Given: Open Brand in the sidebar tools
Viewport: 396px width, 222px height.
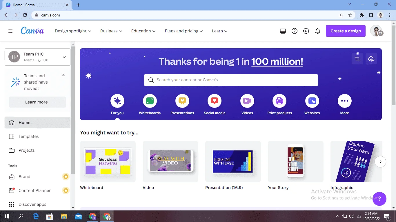Looking at the screenshot, I should click(37, 177).
